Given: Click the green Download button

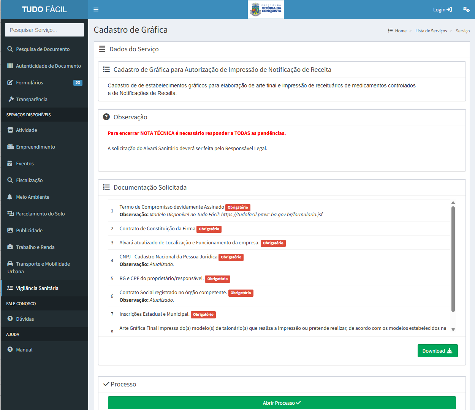Looking at the screenshot, I should click(437, 351).
